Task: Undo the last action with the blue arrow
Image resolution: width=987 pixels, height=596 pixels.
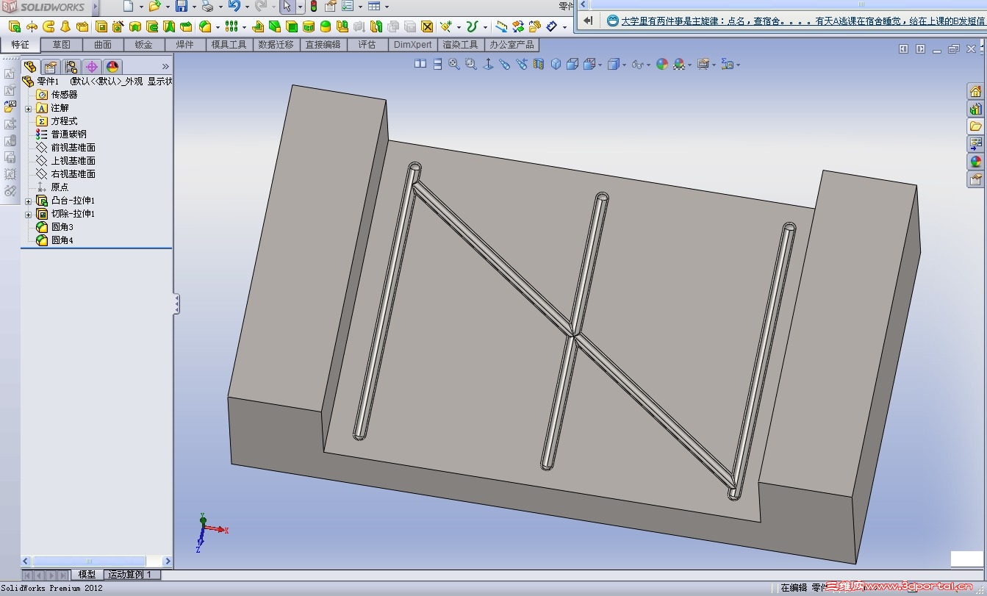Action: point(234,7)
